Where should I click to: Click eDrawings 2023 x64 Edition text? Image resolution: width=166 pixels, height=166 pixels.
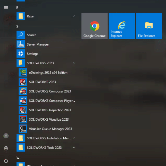[48, 73]
